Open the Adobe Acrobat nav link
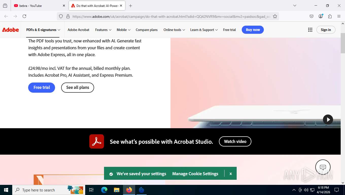The height and width of the screenshot is (195, 345). (x=78, y=30)
